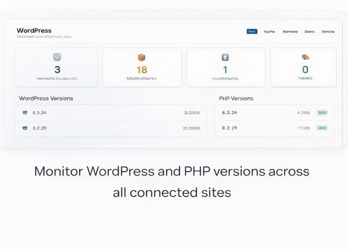Screen dimensions: 348x249
Task: Click the blue icon beside WordPress version 6.3.24
Action: pyautogui.click(x=25, y=112)
